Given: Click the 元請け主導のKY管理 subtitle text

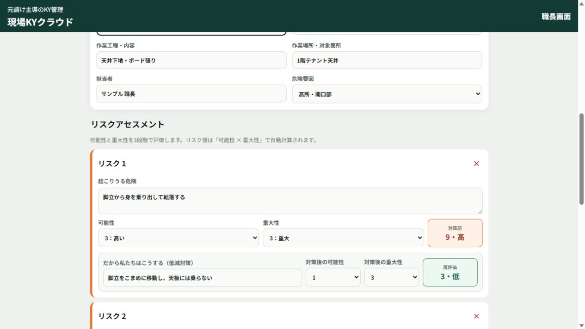Looking at the screenshot, I should pyautogui.click(x=35, y=9).
